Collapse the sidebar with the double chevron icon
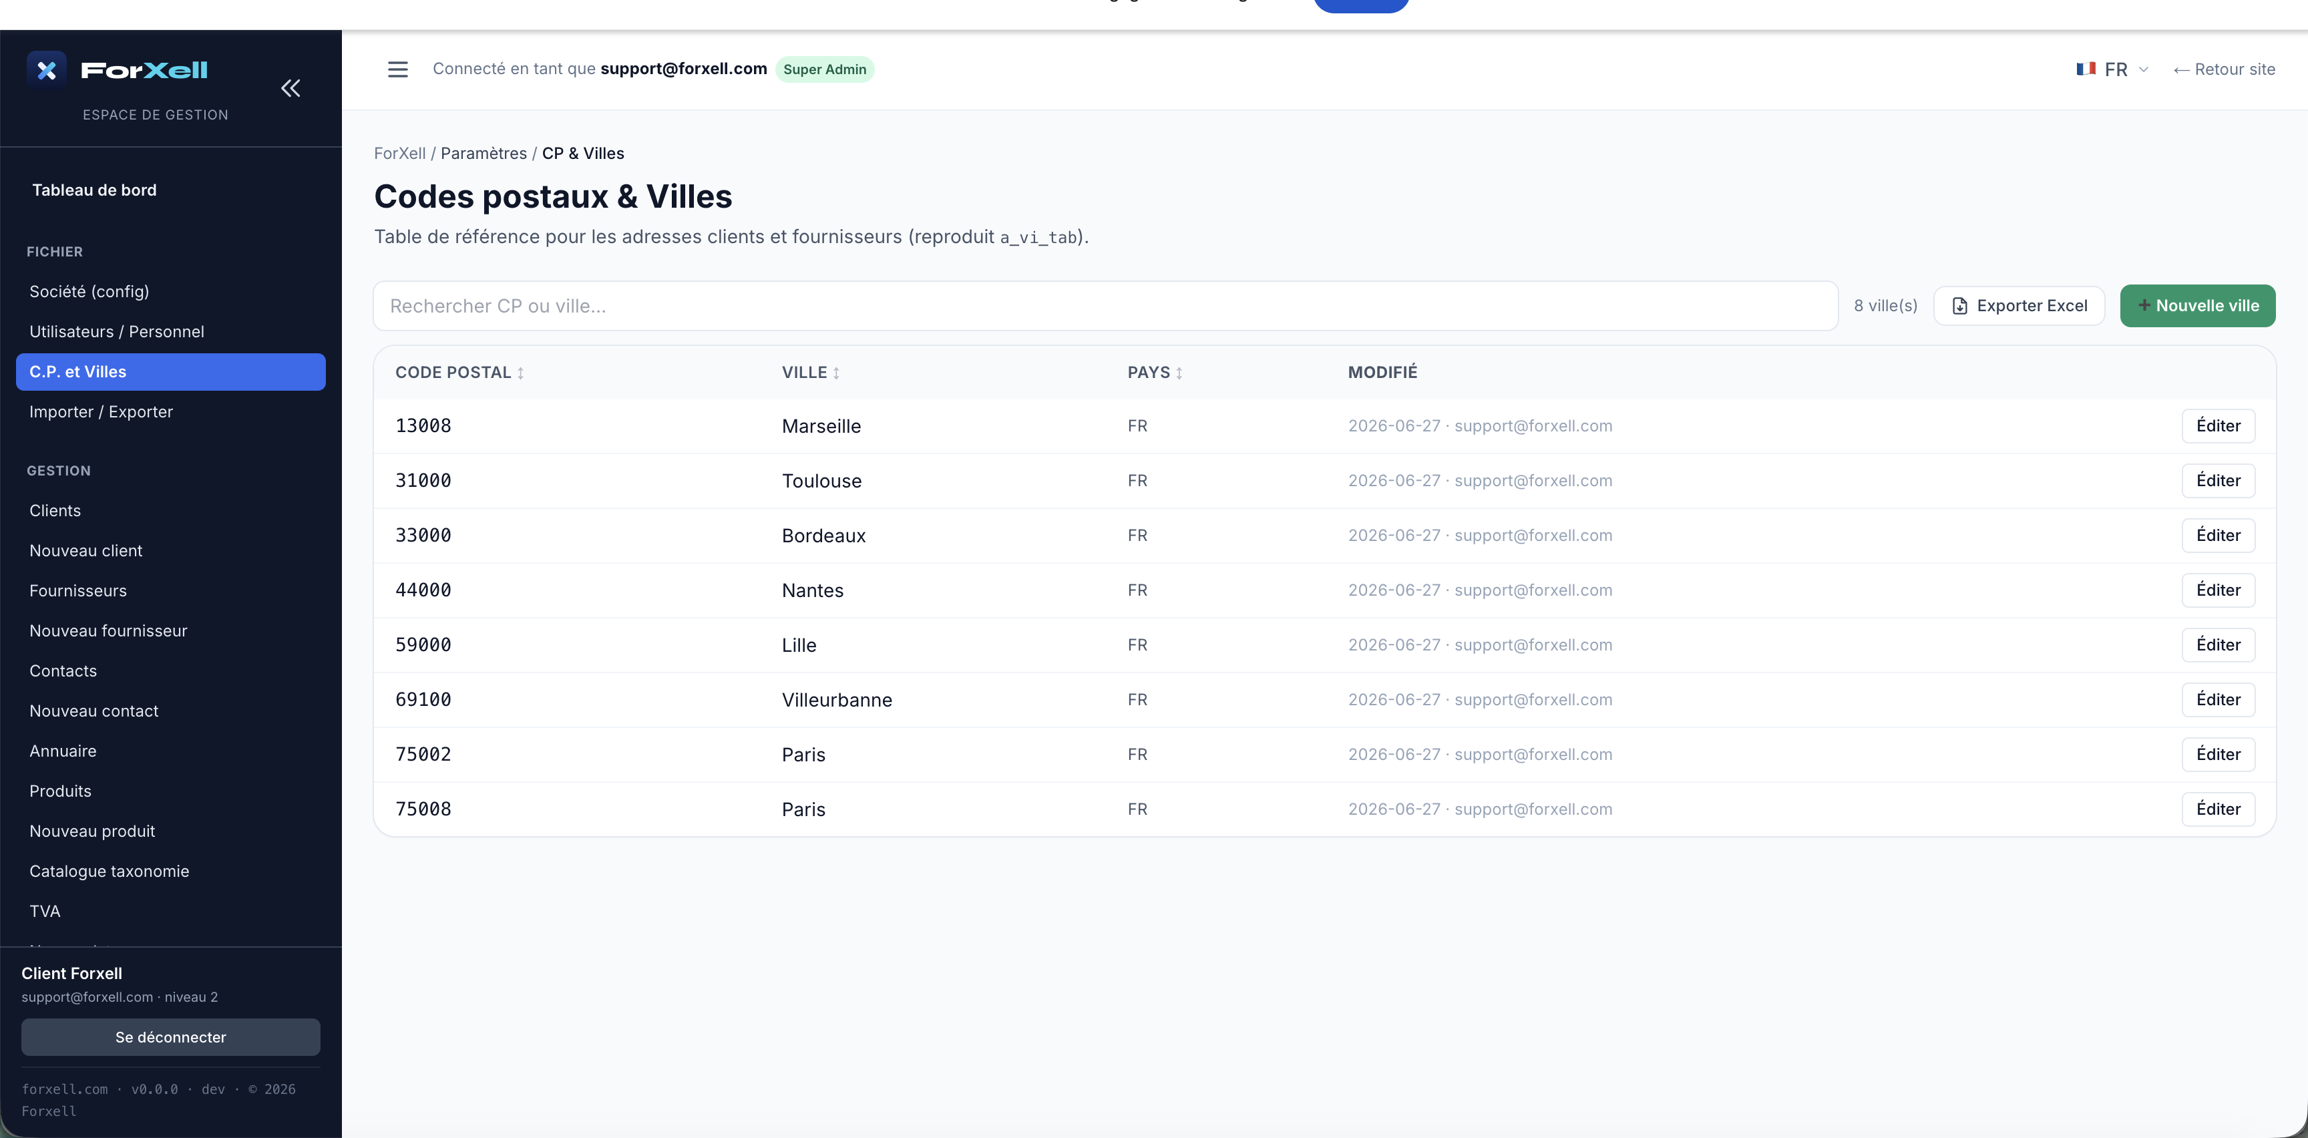The width and height of the screenshot is (2308, 1138). click(291, 87)
